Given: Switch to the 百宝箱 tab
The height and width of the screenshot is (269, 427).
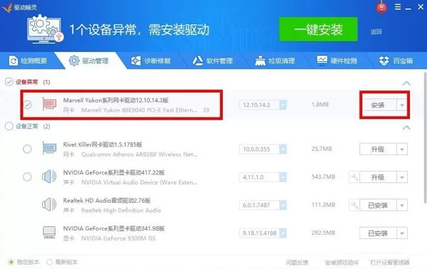Looking at the screenshot, I should (396, 60).
